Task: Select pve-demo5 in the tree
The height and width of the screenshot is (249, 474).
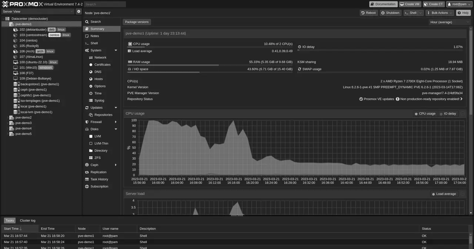Action: pos(23,134)
